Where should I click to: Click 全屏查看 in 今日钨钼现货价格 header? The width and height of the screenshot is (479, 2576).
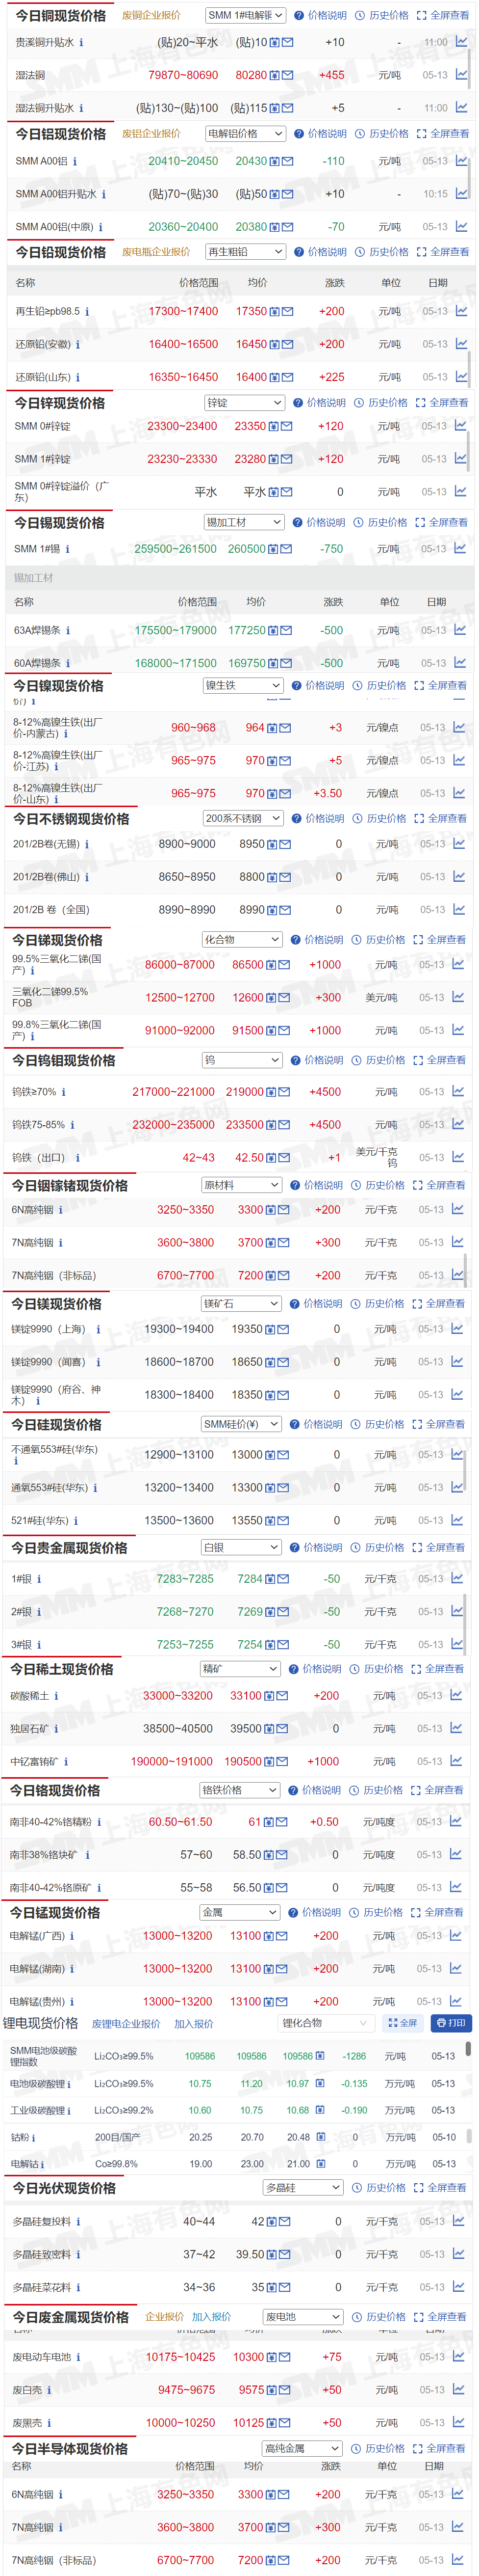click(440, 1061)
